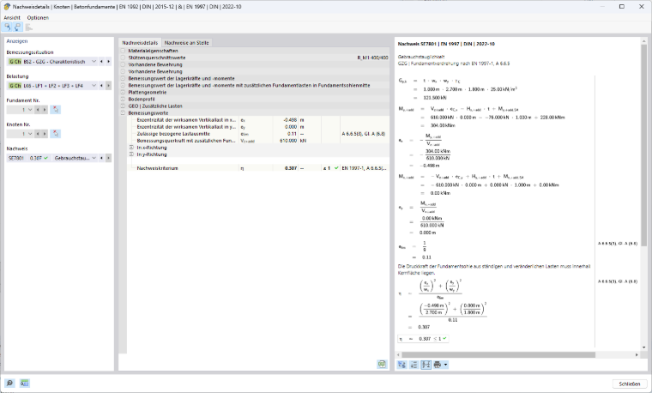Click the horizontal scrollbar under the formula panel
This screenshot has width=652, height=393.
click(498, 355)
